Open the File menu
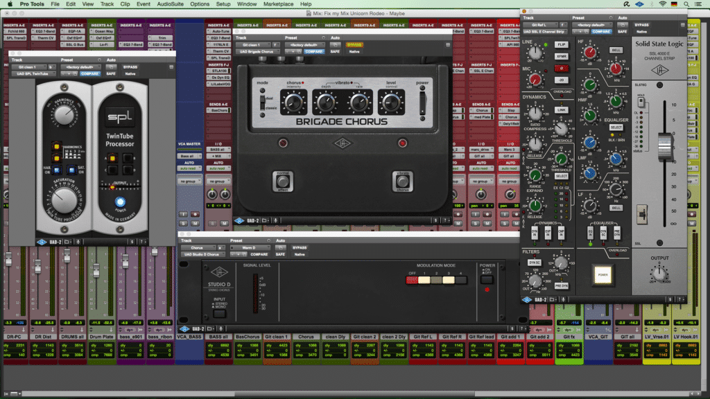The image size is (710, 399). coord(55,4)
